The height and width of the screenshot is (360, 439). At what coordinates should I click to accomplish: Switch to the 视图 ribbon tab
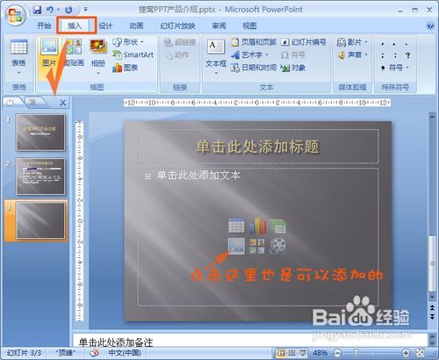coord(249,26)
